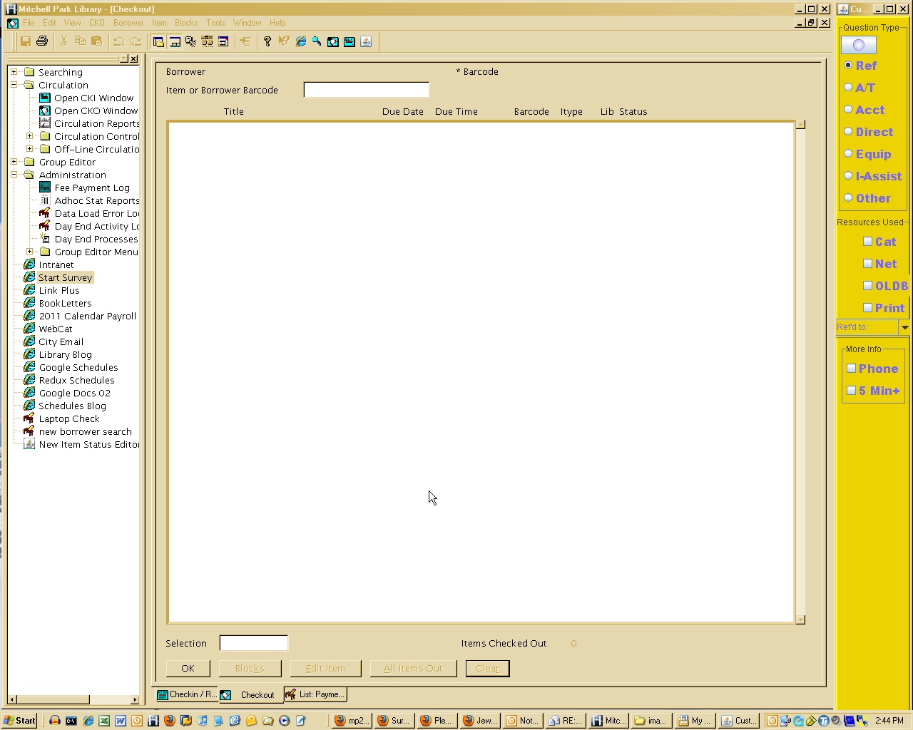Open the Ref'd to dropdown arrow

tap(904, 327)
